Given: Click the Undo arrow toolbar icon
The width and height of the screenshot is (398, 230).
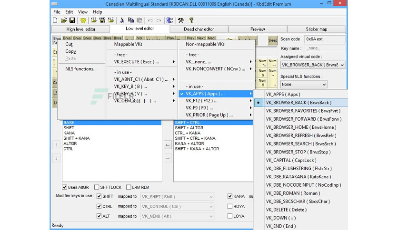Looking at the screenshot, I should click(150, 20).
